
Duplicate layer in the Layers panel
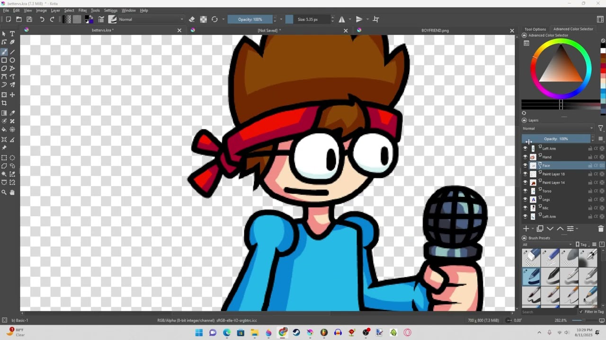540,229
